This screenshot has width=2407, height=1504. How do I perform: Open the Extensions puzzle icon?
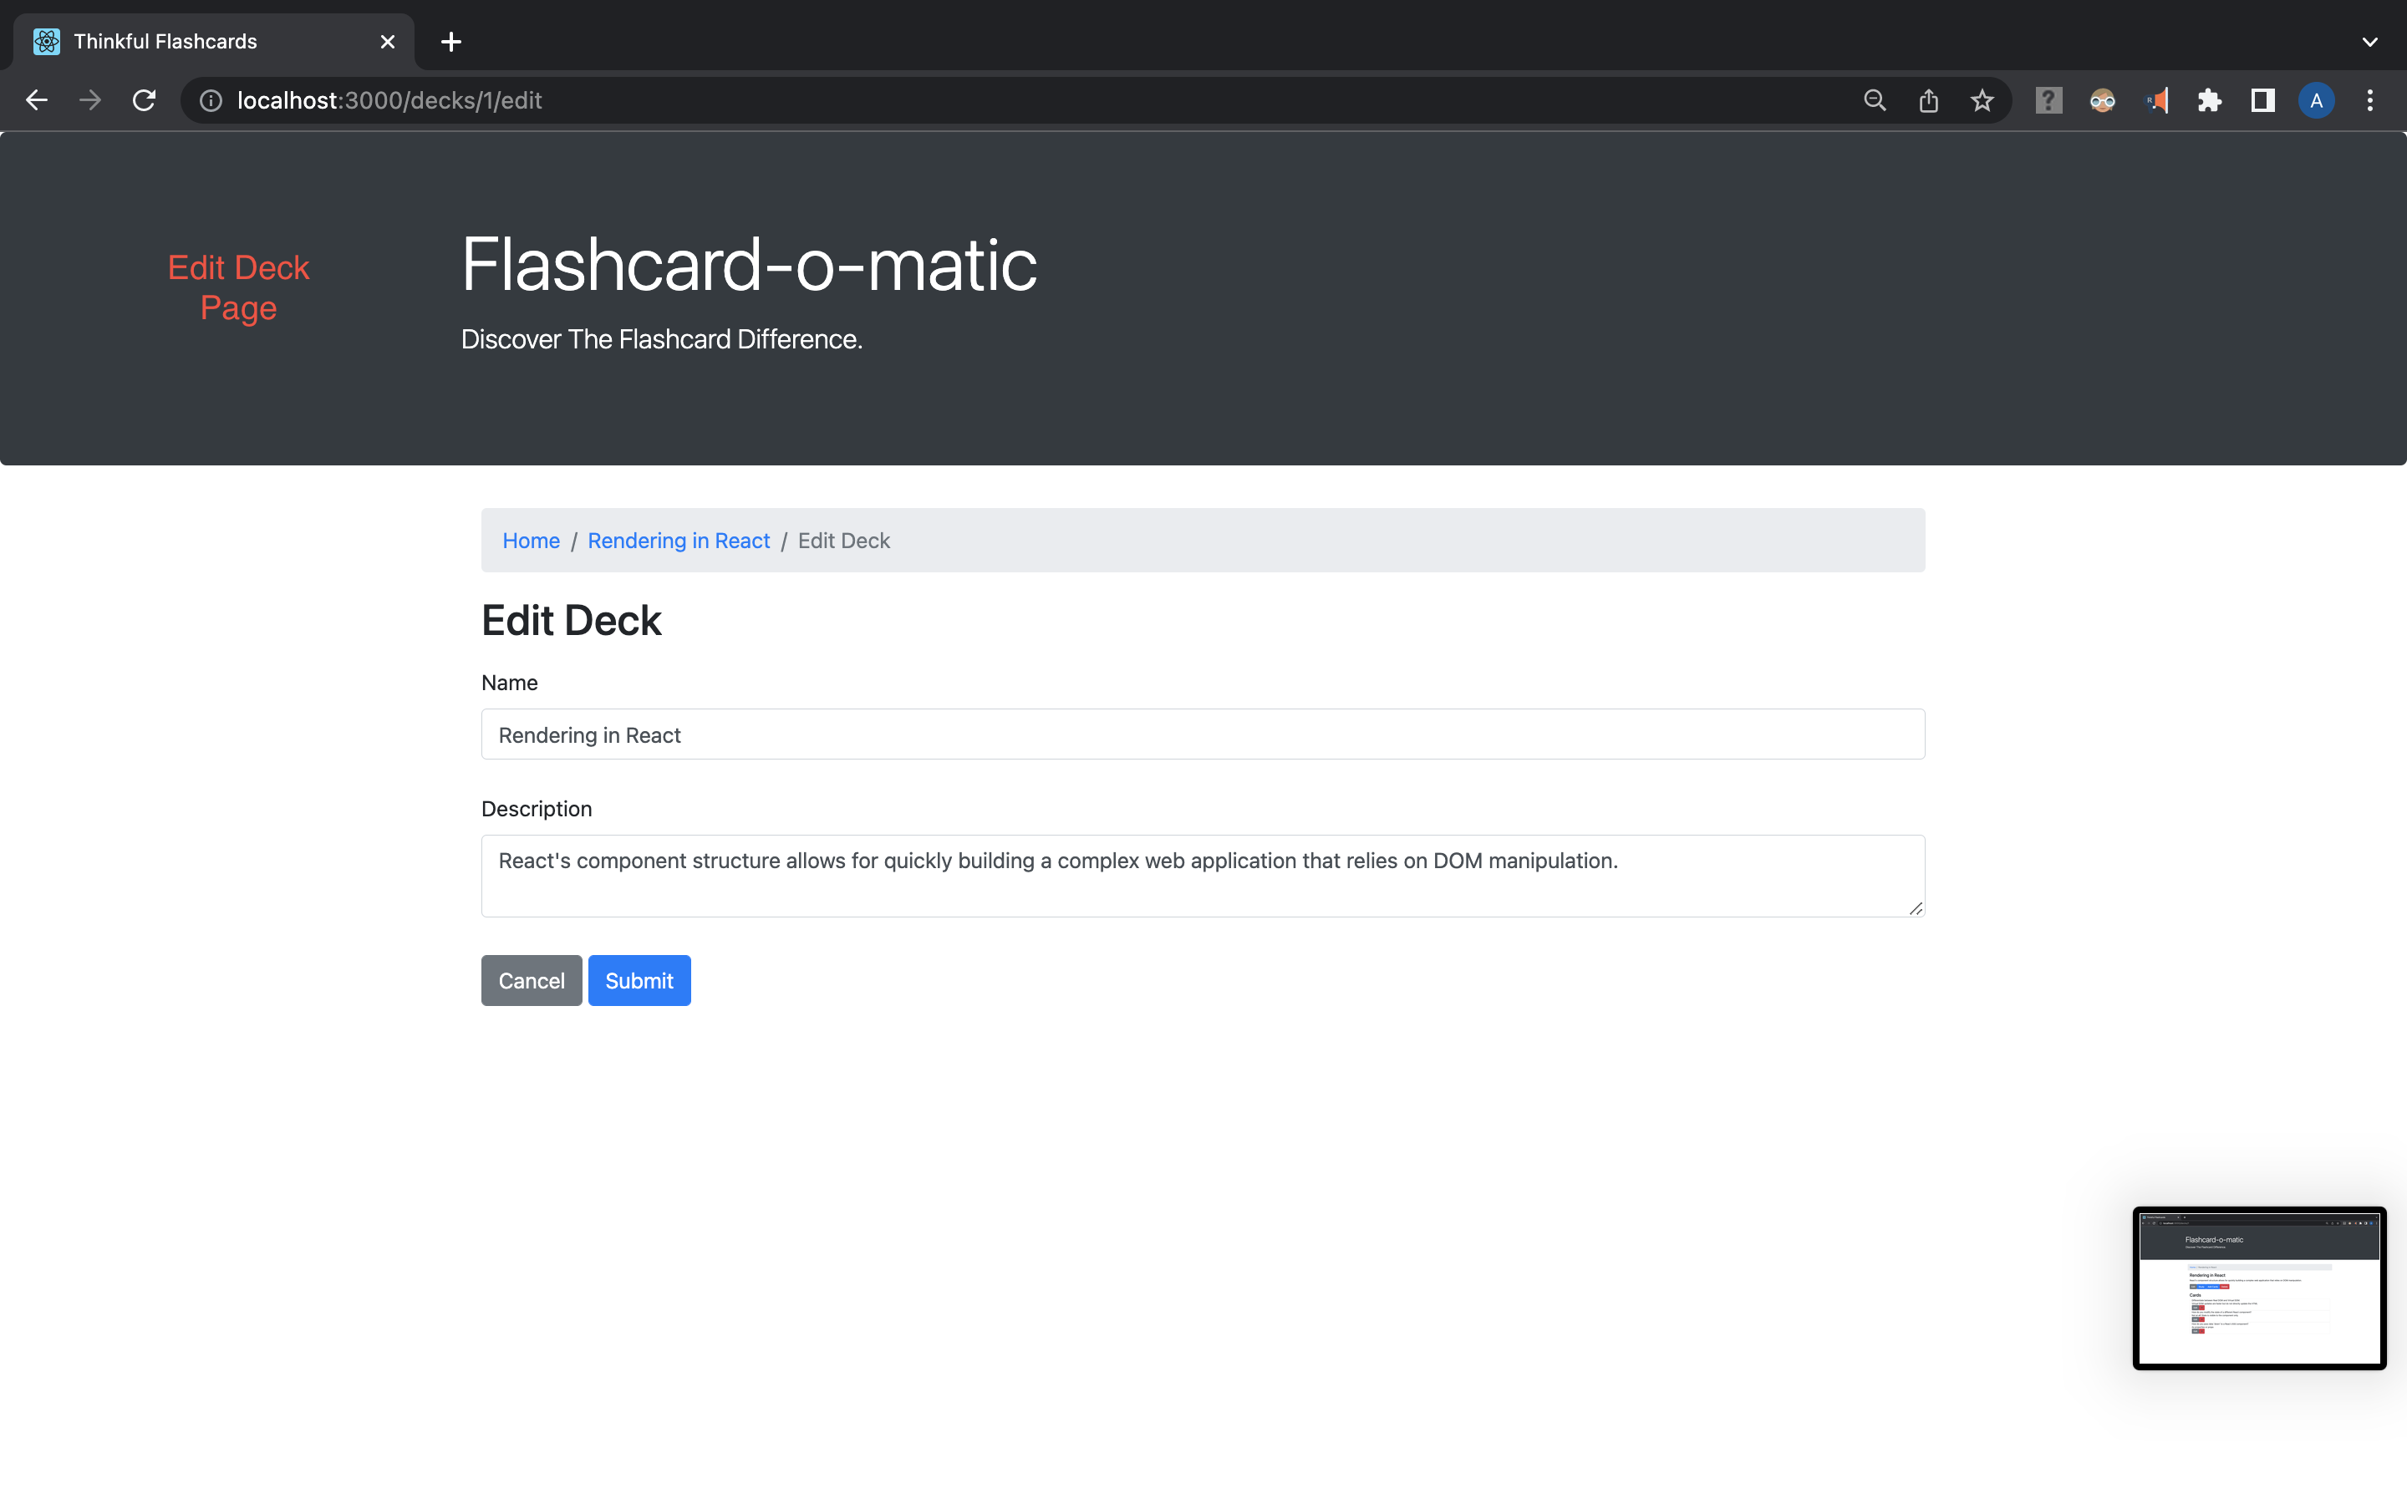click(2209, 99)
